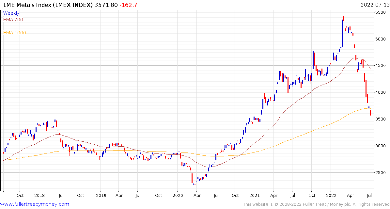This screenshot has width=390, height=209.
Task: Click the Weekly interval label
Action: tap(11, 13)
